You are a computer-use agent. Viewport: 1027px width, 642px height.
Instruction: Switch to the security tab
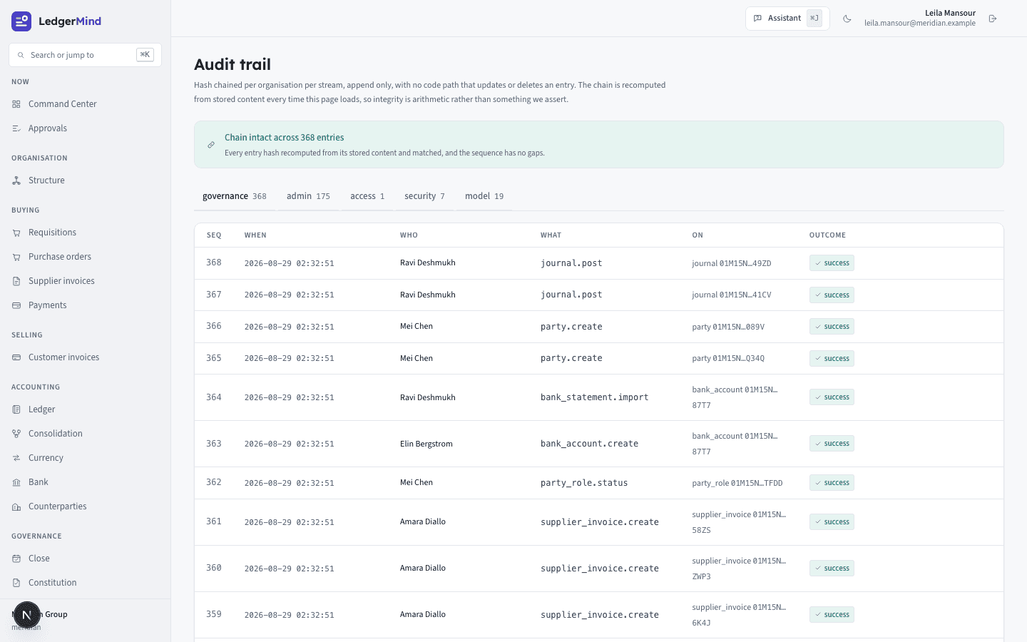424,196
